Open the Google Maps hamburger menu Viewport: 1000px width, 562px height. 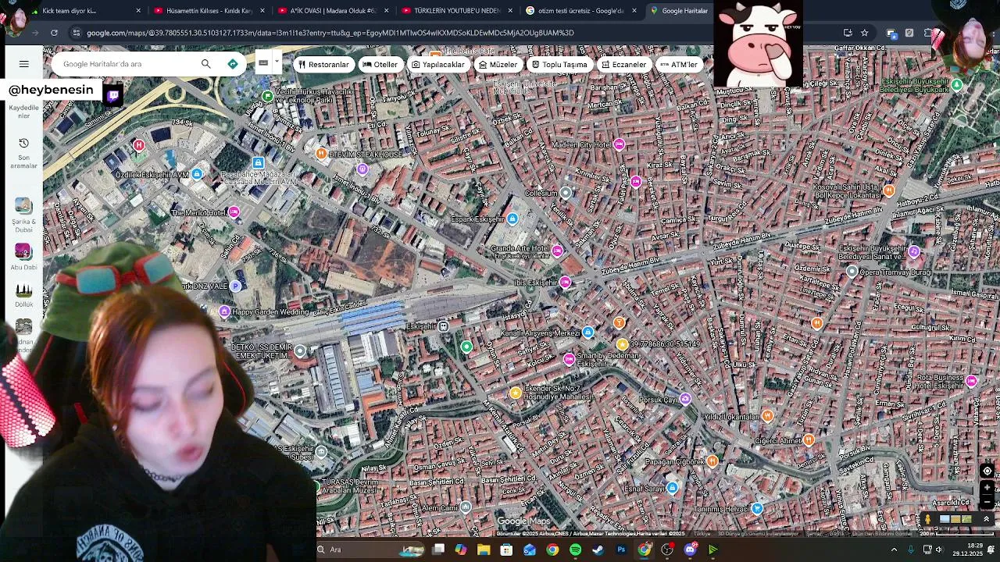coord(23,64)
